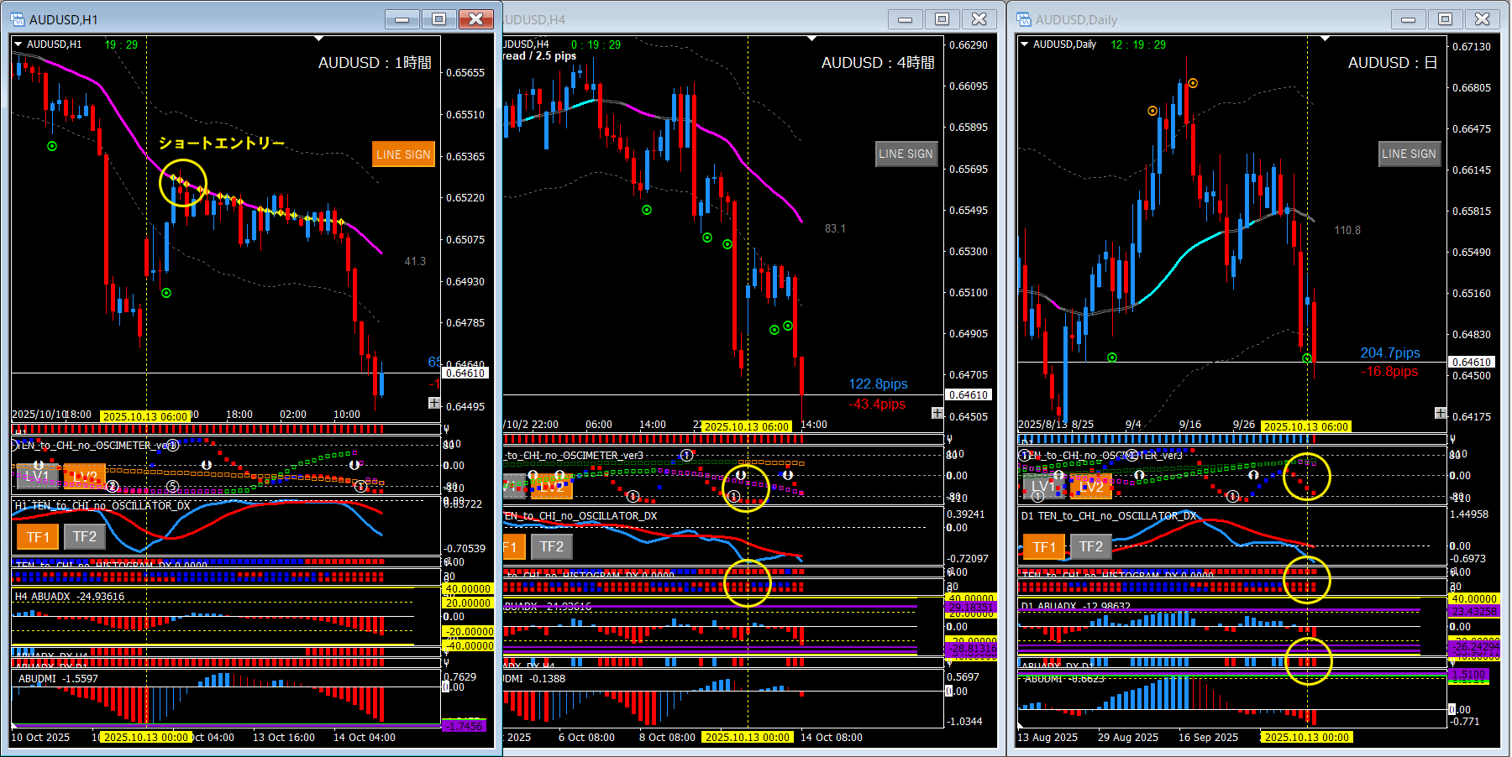Click chart shift triangle atop Daily chart
This screenshot has height=757, width=1512.
pos(1326,39)
